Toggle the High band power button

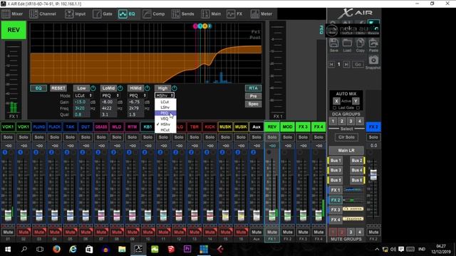(174, 88)
